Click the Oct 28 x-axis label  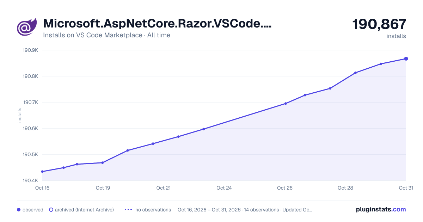(345, 188)
